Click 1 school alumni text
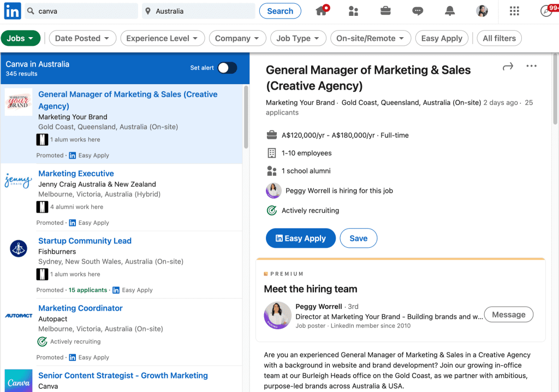The height and width of the screenshot is (392, 559). point(306,171)
